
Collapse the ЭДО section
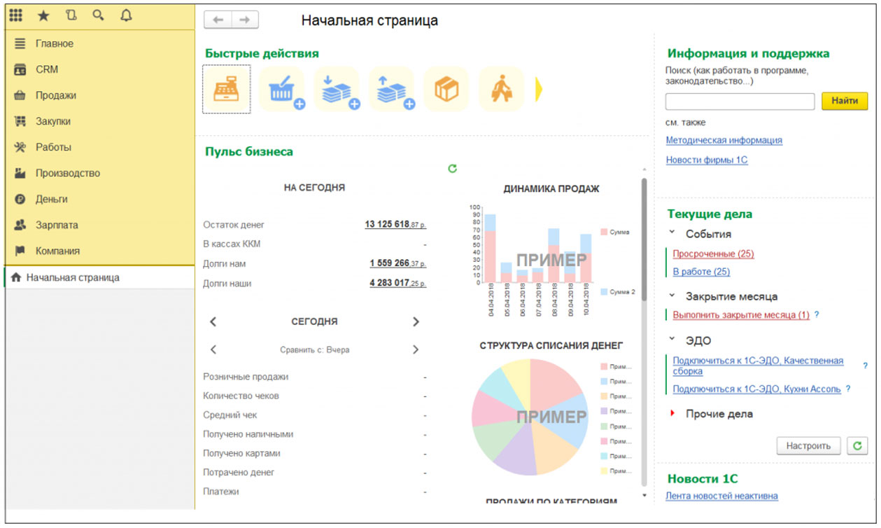[672, 339]
